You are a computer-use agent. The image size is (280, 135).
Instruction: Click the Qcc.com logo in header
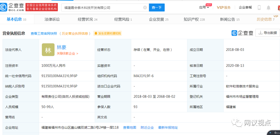(12, 7)
